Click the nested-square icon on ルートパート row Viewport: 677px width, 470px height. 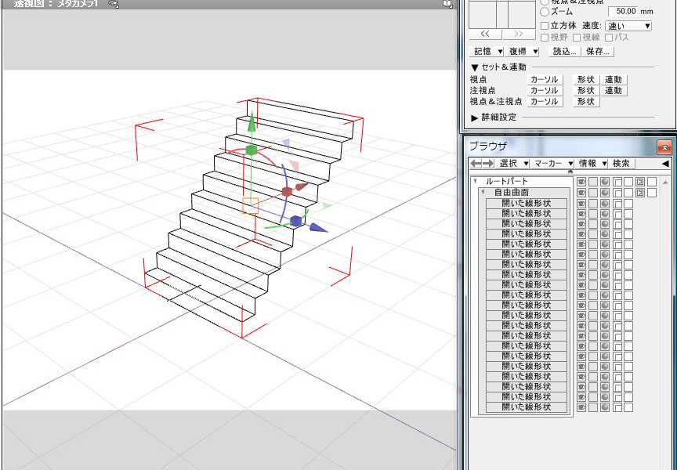(x=640, y=182)
